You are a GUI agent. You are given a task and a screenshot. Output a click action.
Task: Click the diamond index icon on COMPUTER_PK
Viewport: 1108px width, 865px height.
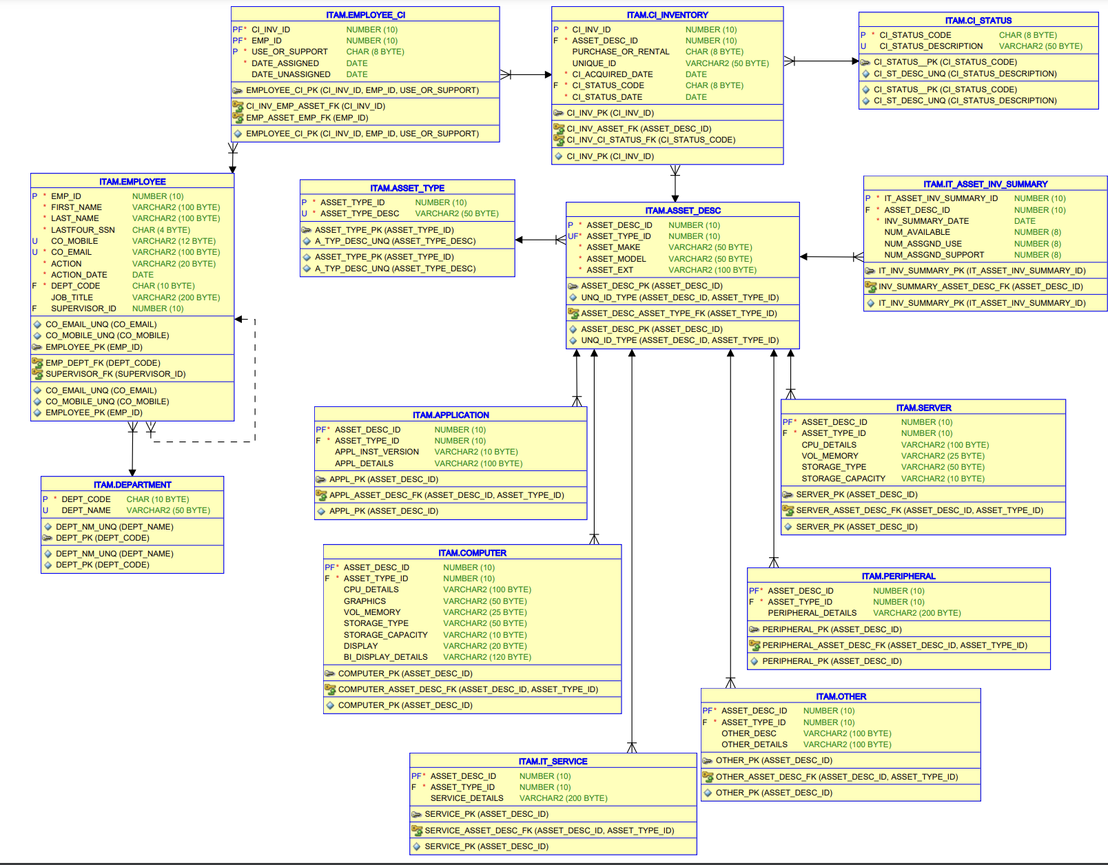pos(330,705)
